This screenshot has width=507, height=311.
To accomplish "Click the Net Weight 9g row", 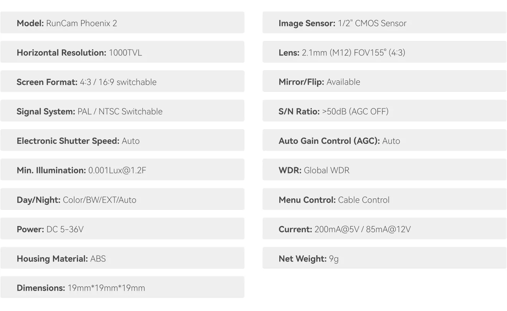I will pos(384,259).
